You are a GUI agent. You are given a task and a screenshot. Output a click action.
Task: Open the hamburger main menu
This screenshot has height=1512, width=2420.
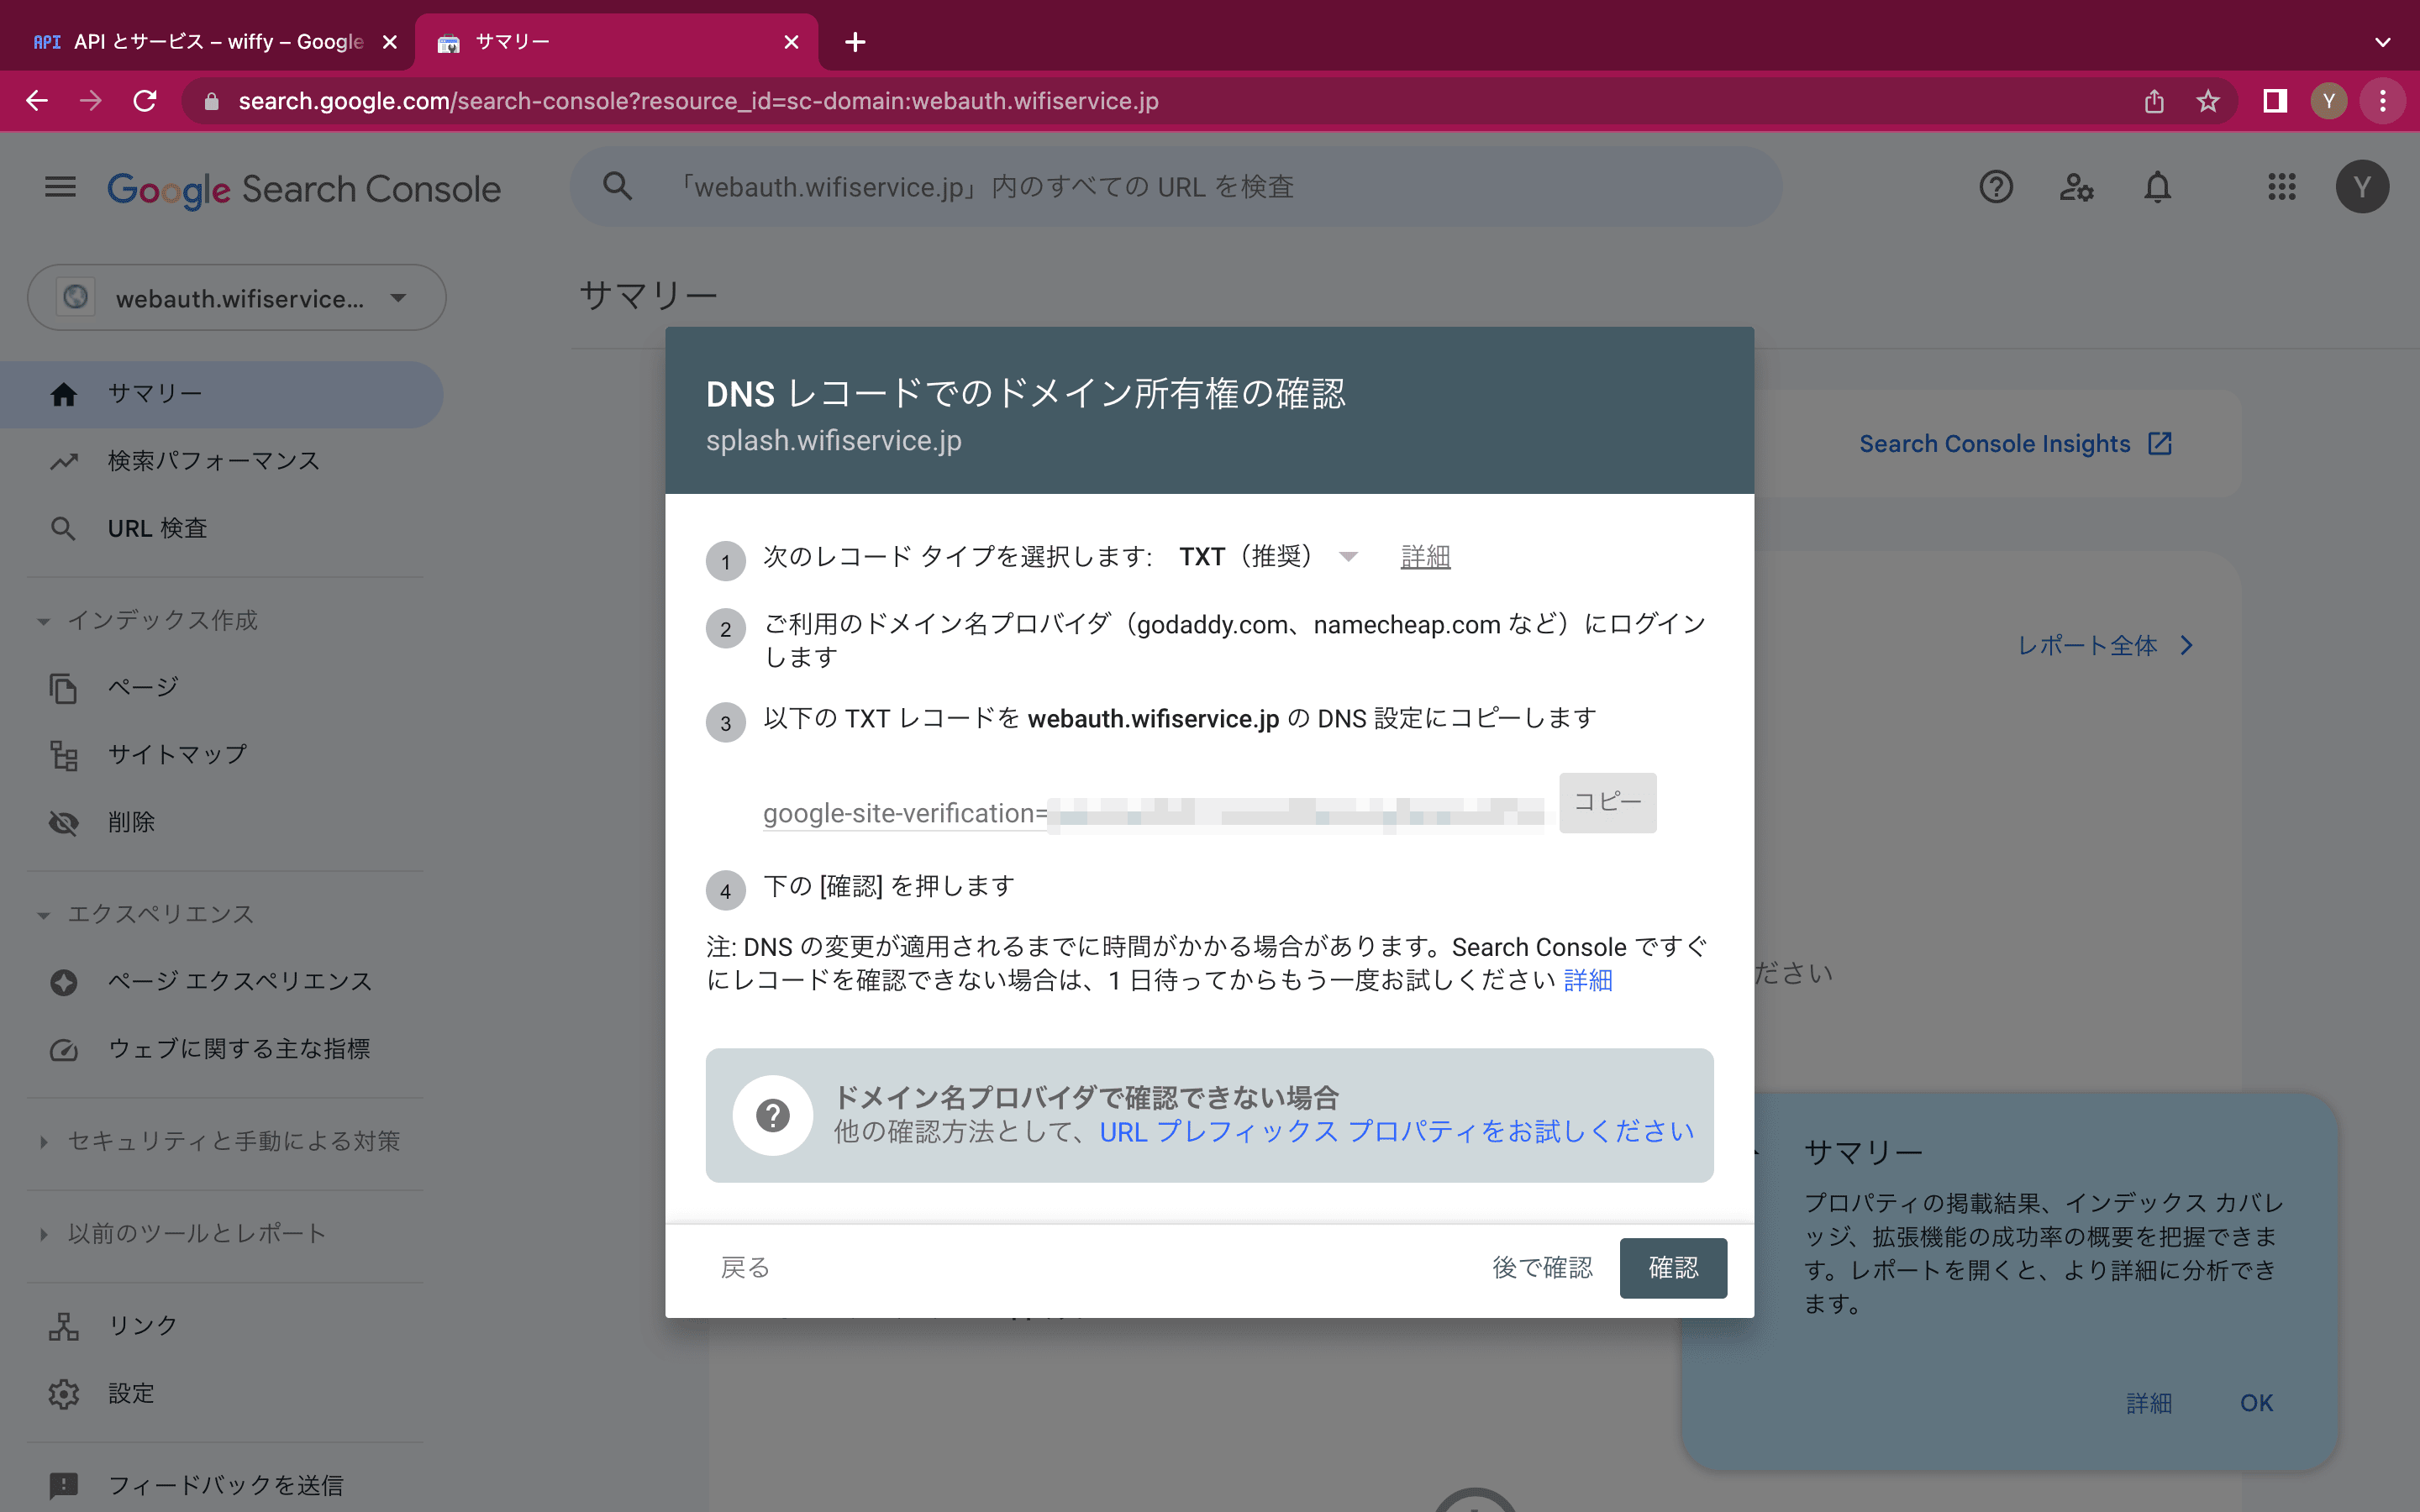coord(60,187)
